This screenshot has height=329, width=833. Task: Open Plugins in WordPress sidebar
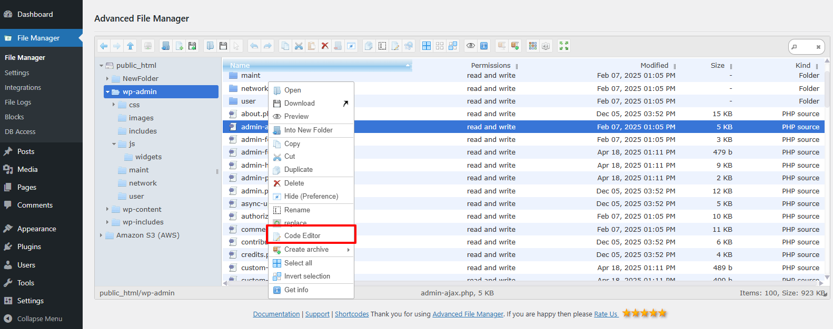pyautogui.click(x=41, y=247)
